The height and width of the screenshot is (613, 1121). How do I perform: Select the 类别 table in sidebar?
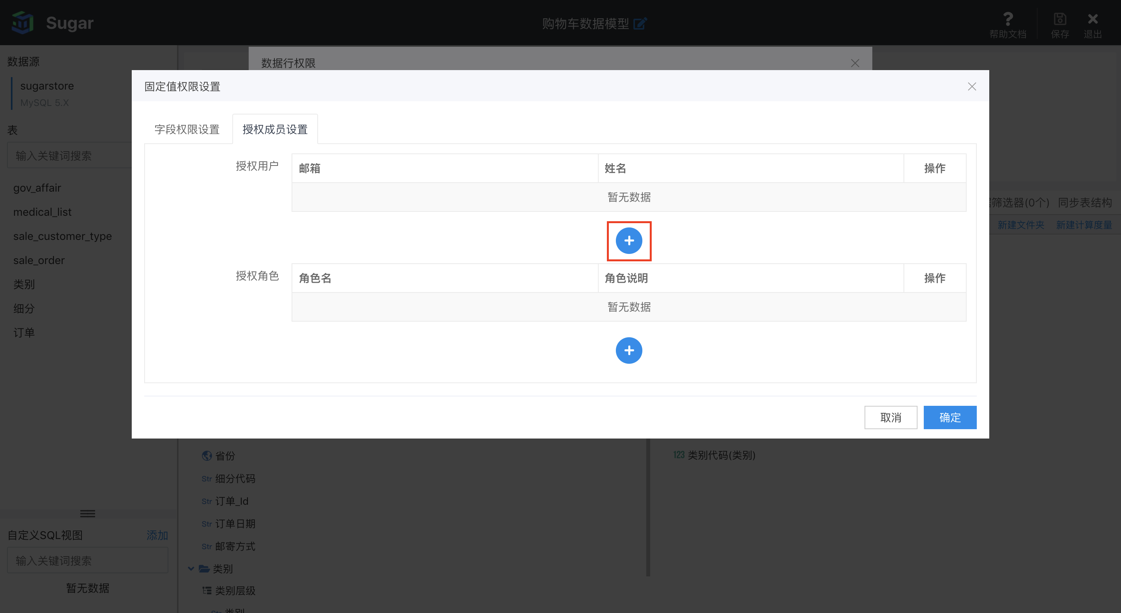[x=24, y=284]
